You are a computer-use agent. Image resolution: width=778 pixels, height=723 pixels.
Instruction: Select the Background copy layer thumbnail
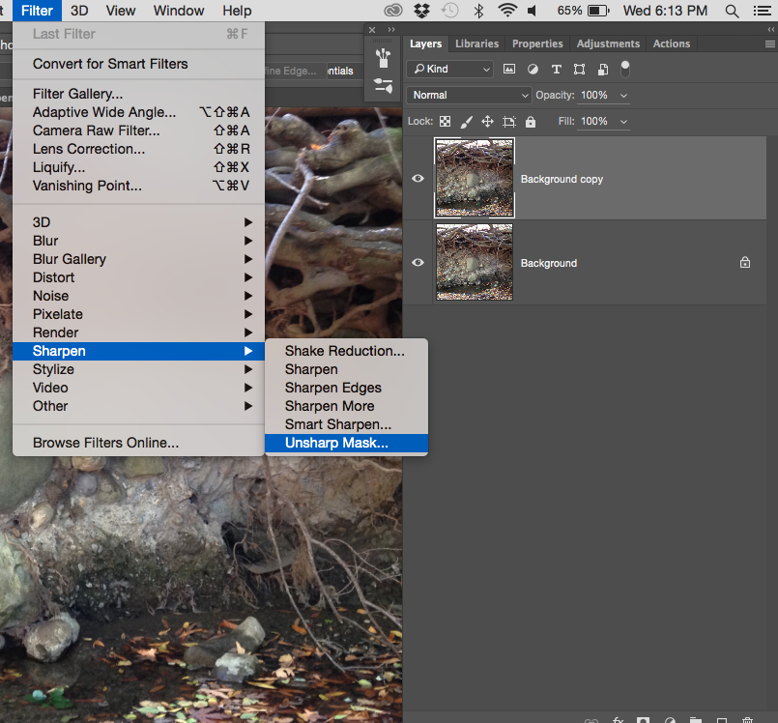(475, 178)
